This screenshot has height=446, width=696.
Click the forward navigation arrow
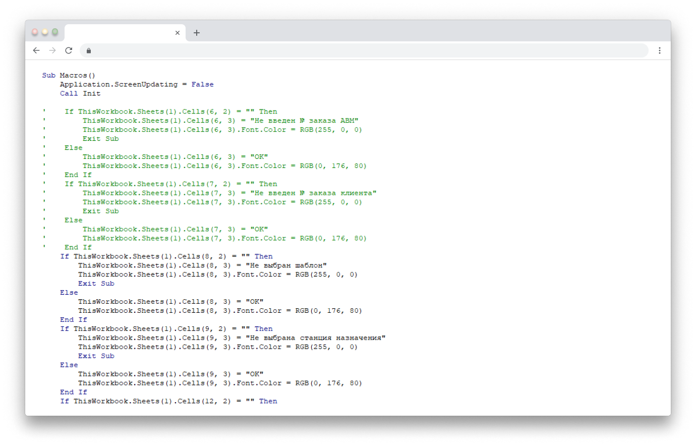coord(52,50)
